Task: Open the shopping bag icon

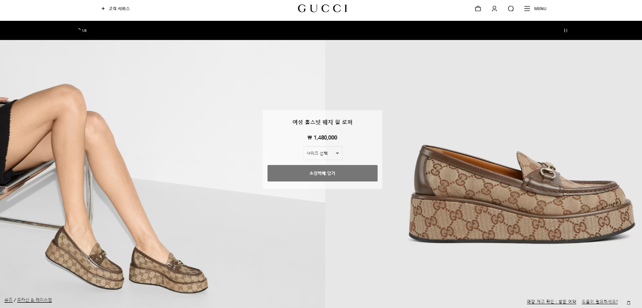Action: tap(478, 9)
